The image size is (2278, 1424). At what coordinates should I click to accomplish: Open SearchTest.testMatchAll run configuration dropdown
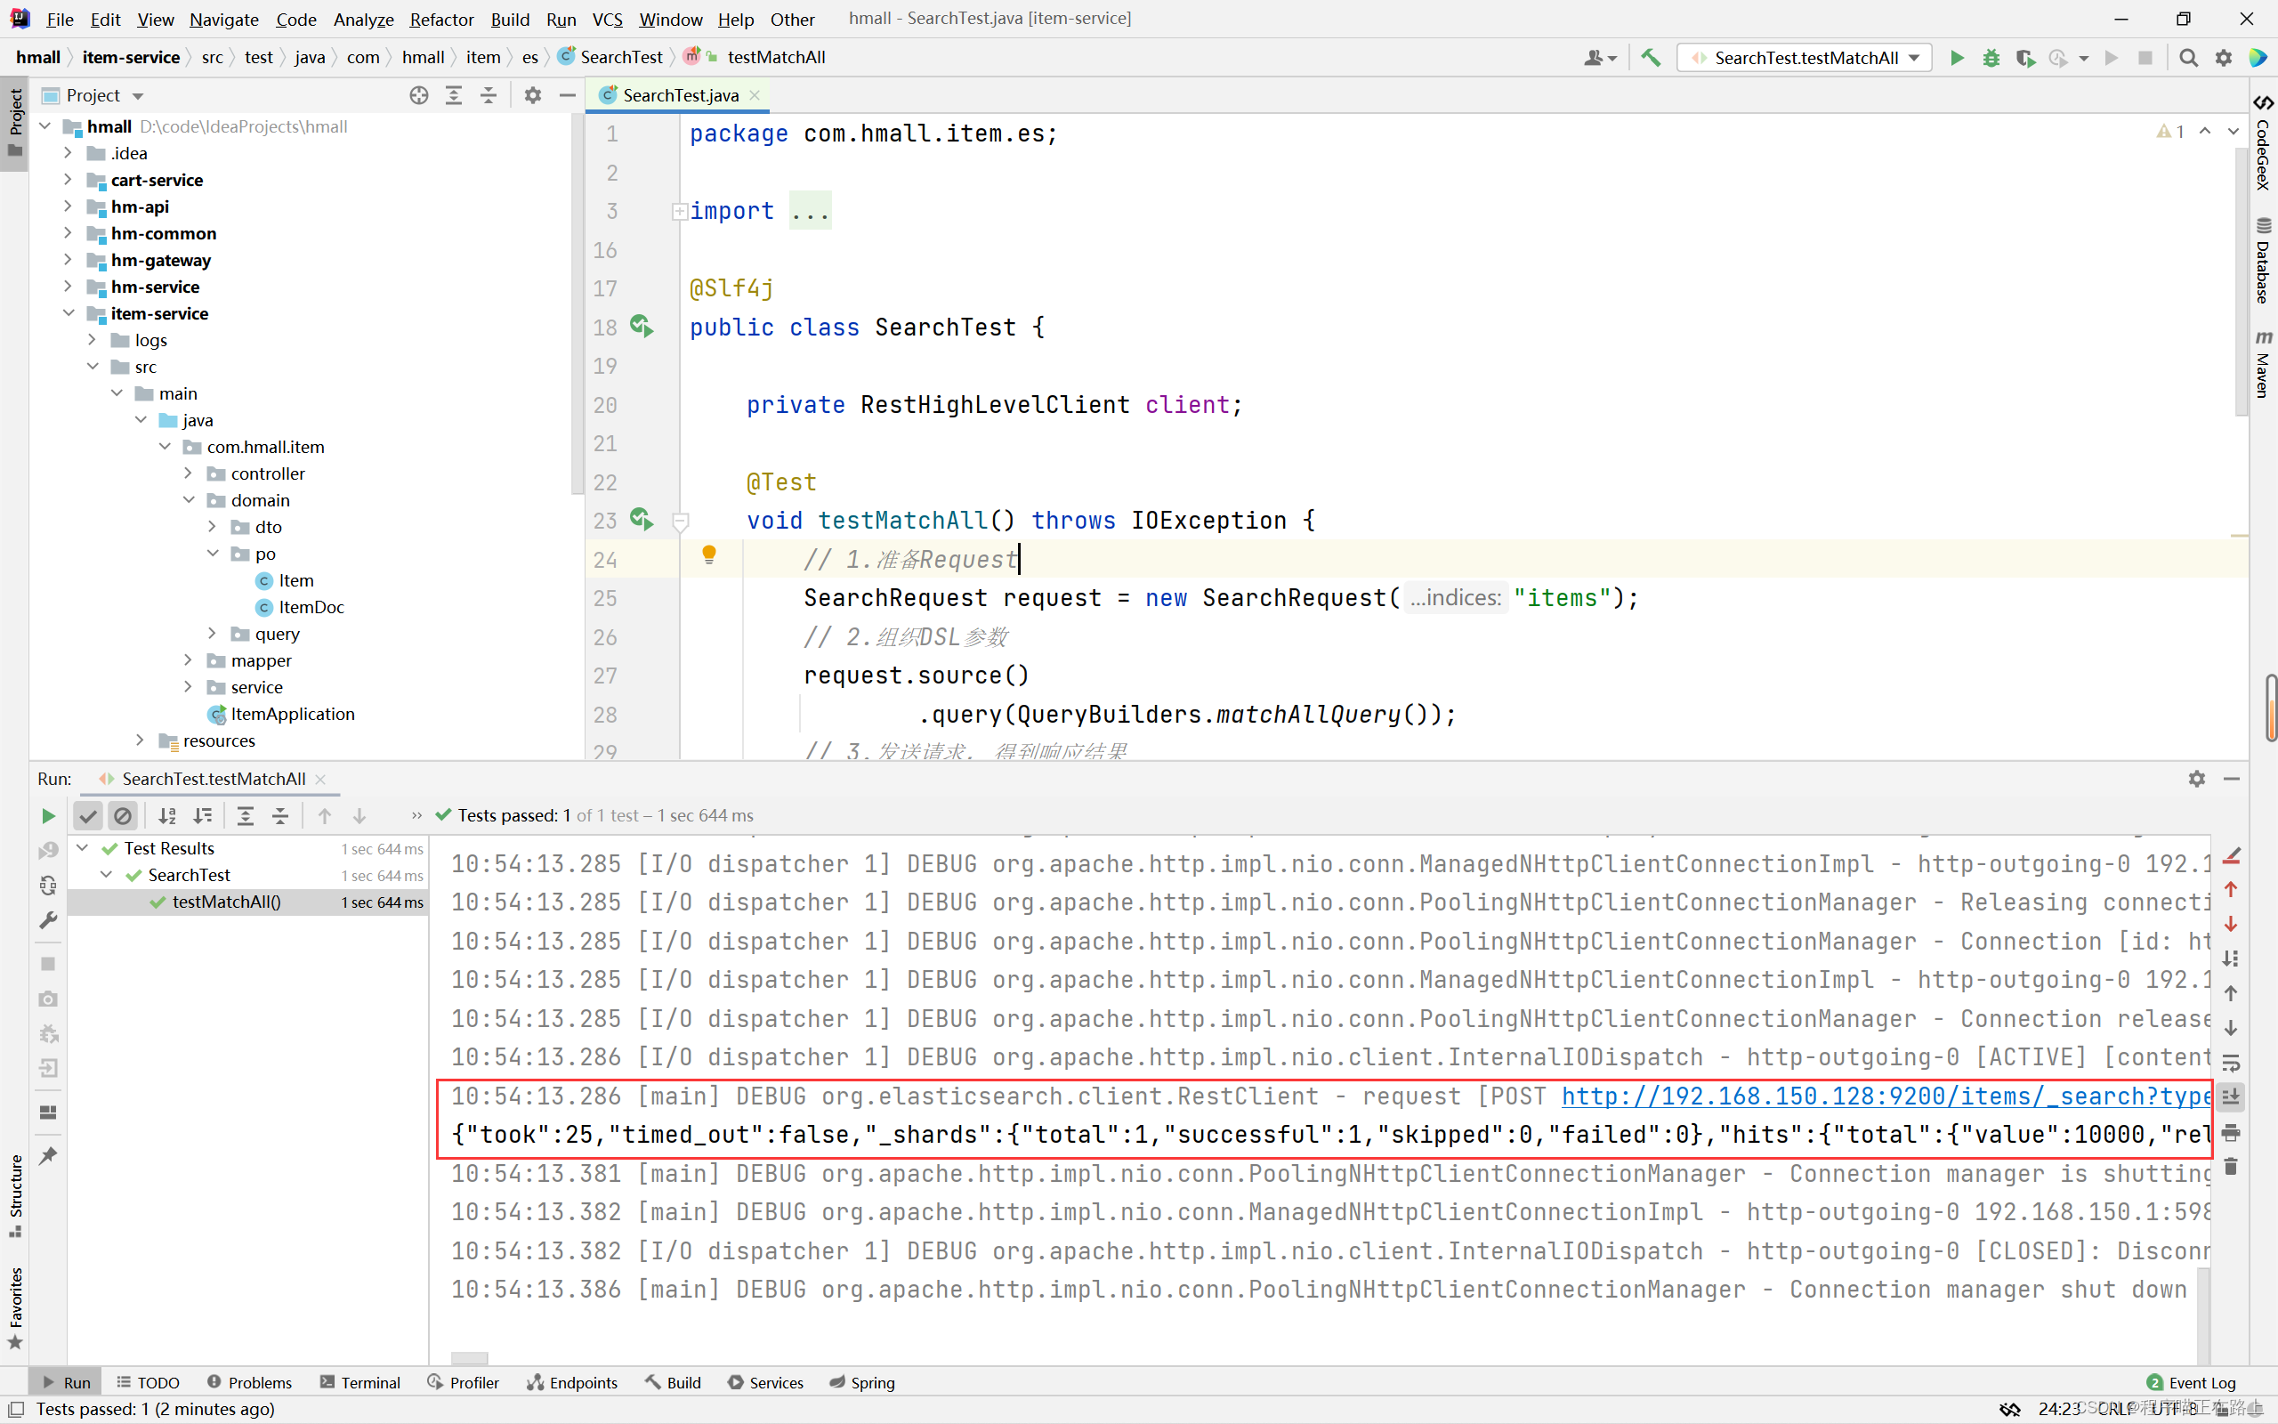click(1805, 58)
